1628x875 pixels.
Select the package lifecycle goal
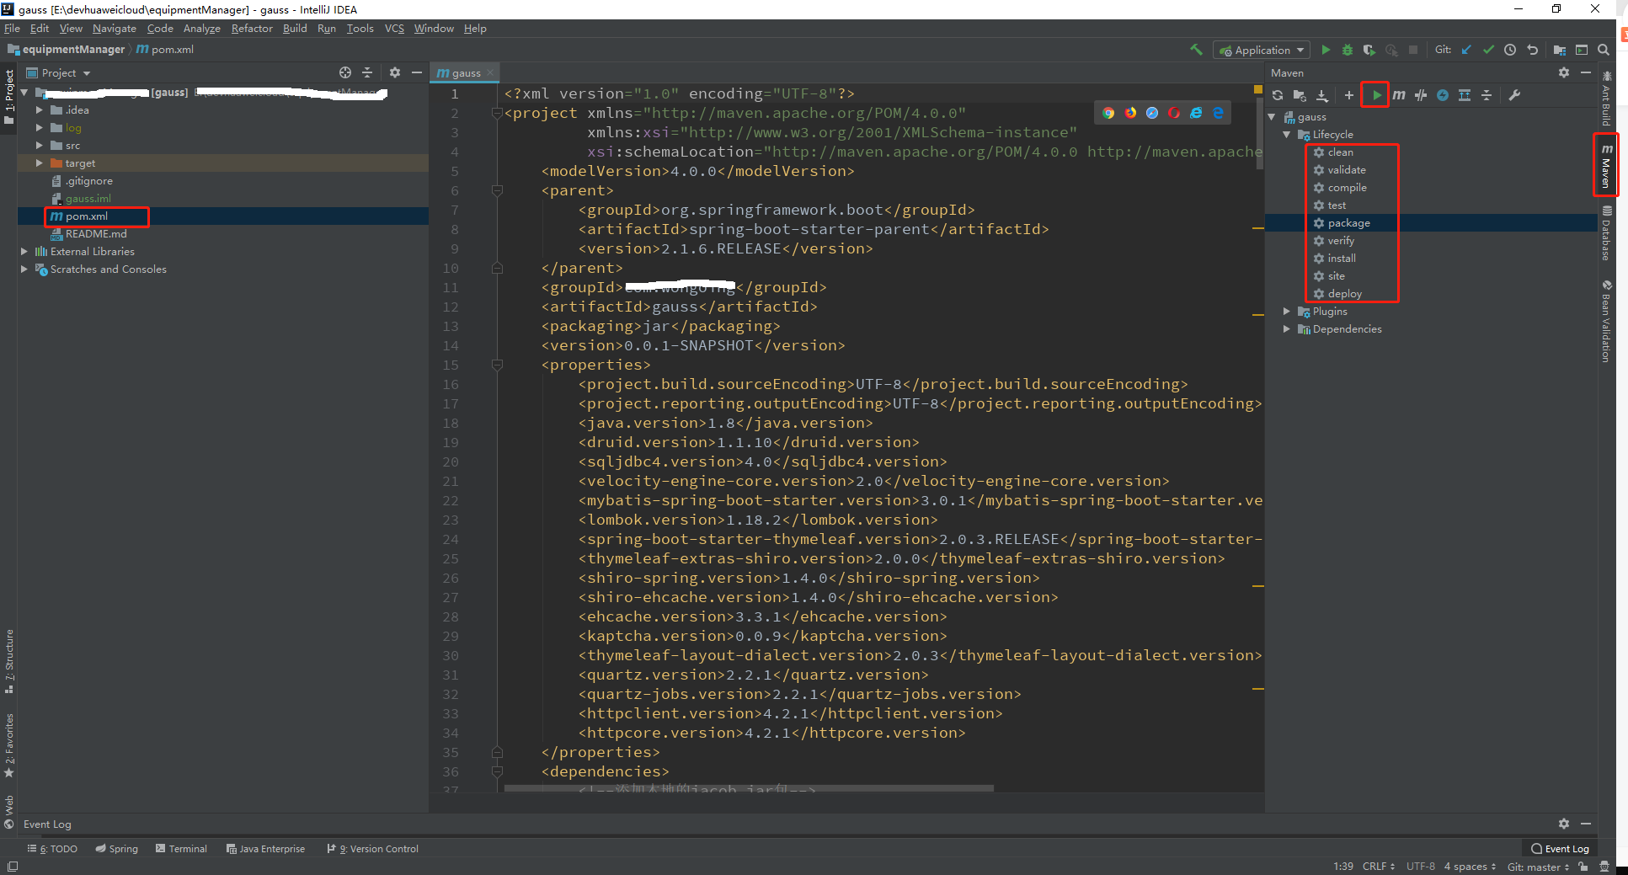(1348, 223)
